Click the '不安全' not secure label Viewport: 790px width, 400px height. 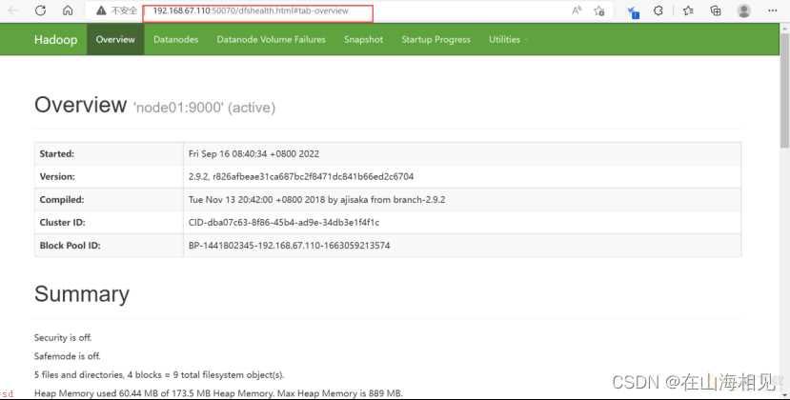tap(124, 10)
